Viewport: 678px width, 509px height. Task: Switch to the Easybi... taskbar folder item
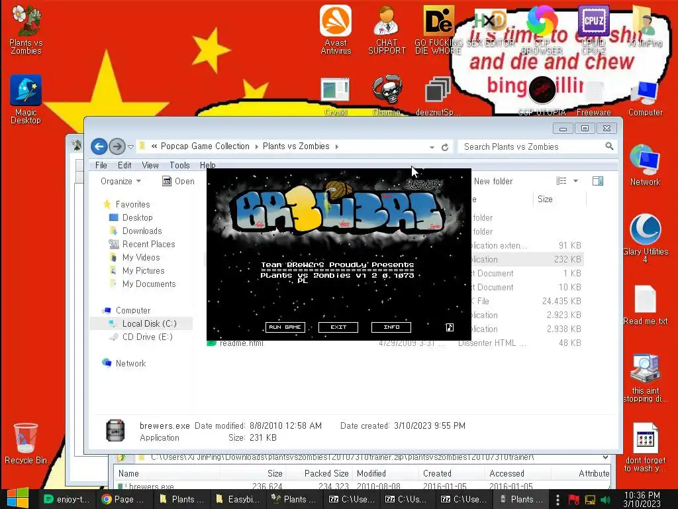pyautogui.click(x=238, y=499)
